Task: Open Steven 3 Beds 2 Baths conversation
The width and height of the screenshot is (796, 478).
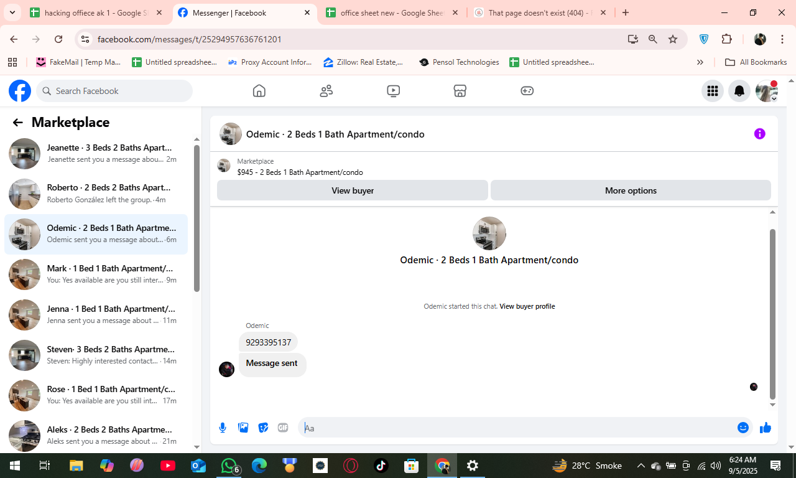Action: (x=96, y=355)
